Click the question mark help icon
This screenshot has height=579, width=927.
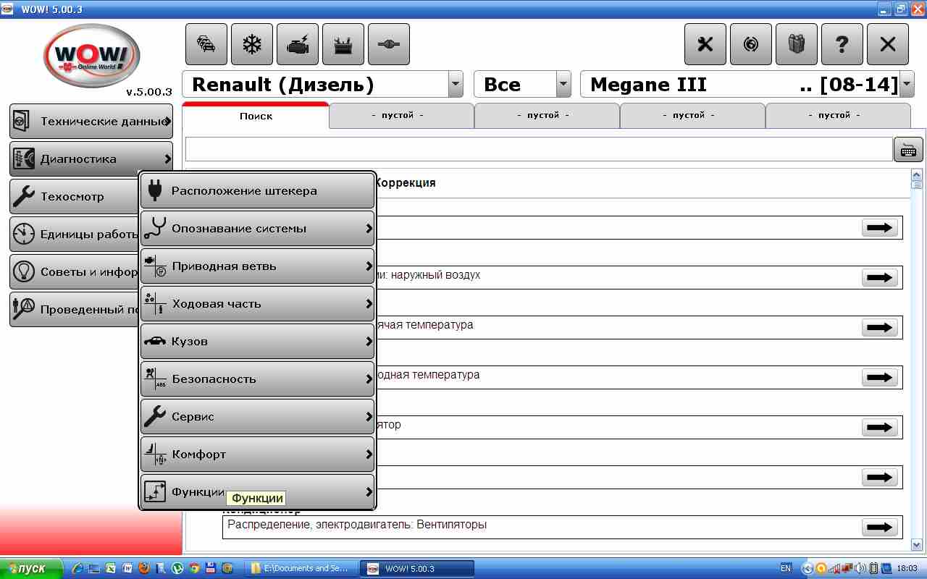pyautogui.click(x=842, y=45)
